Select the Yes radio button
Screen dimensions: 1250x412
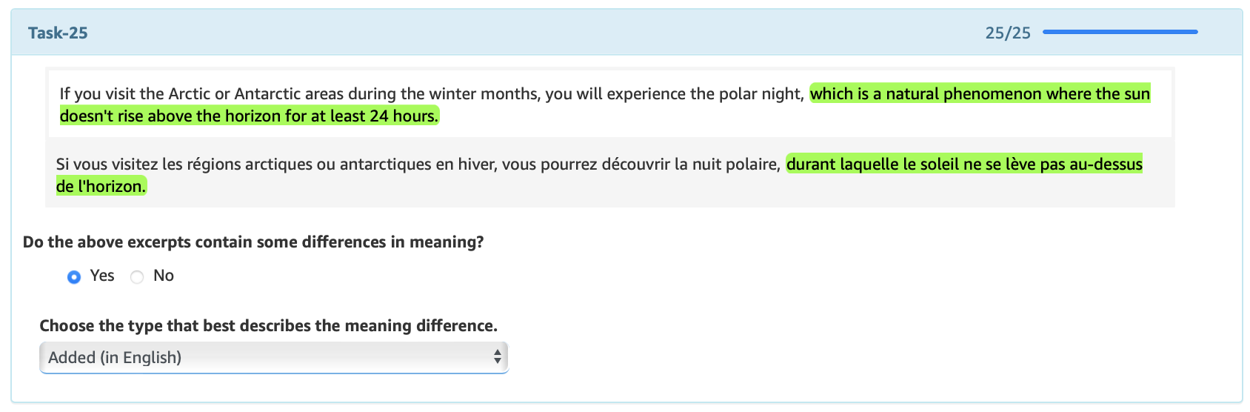click(74, 277)
